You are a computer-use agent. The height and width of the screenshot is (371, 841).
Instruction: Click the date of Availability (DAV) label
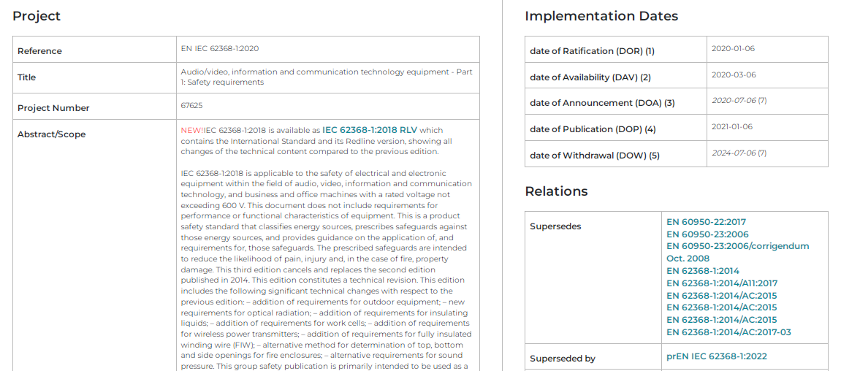[590, 77]
